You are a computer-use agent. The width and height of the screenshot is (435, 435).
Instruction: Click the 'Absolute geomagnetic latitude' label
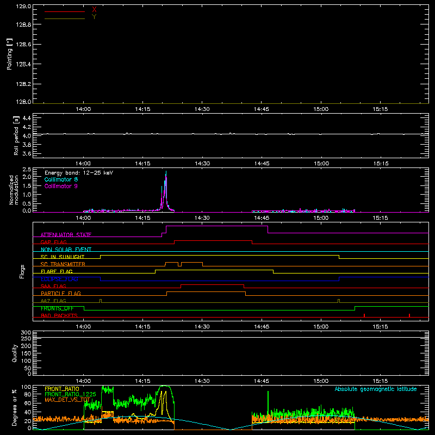point(376,389)
